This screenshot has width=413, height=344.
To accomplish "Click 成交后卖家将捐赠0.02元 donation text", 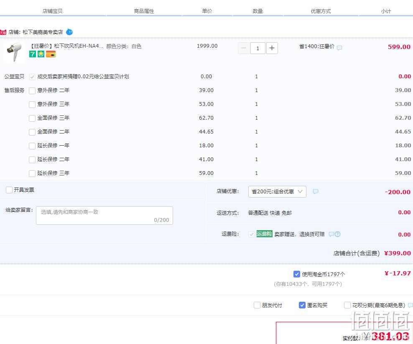I will pyautogui.click(x=83, y=77).
